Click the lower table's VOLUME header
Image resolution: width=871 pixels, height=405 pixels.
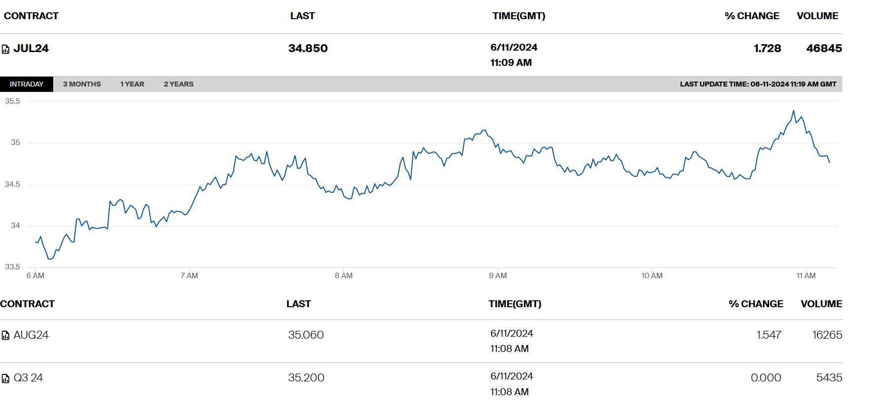[x=821, y=304]
